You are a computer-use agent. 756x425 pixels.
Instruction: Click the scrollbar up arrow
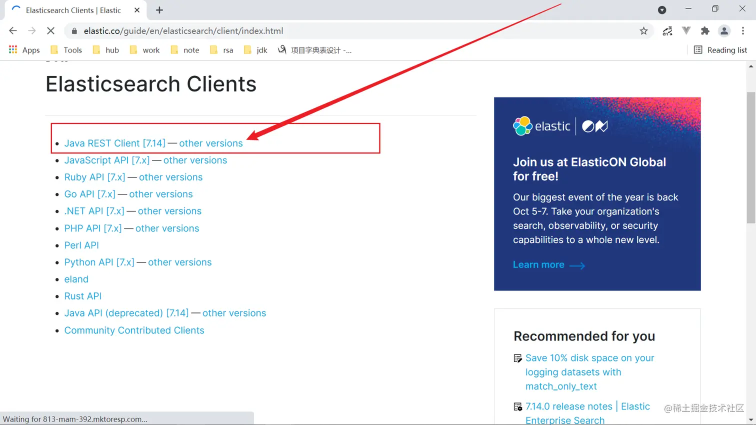click(751, 66)
